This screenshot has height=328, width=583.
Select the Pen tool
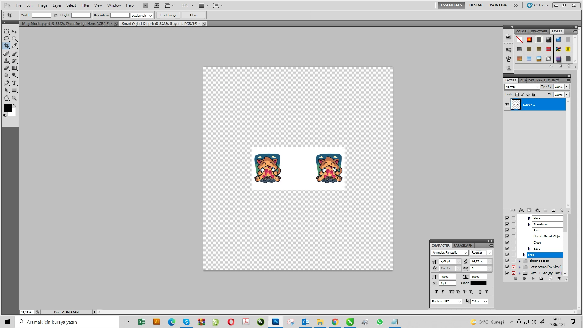(6, 83)
